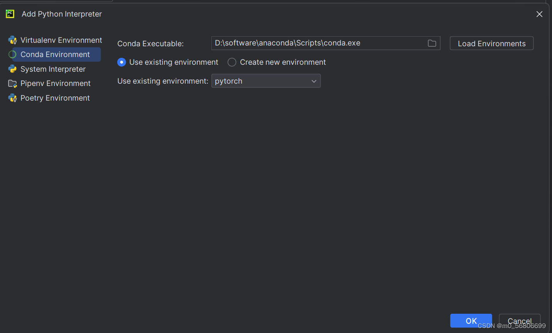Choose the Use existing environment radio button
The image size is (552, 333).
click(x=122, y=62)
